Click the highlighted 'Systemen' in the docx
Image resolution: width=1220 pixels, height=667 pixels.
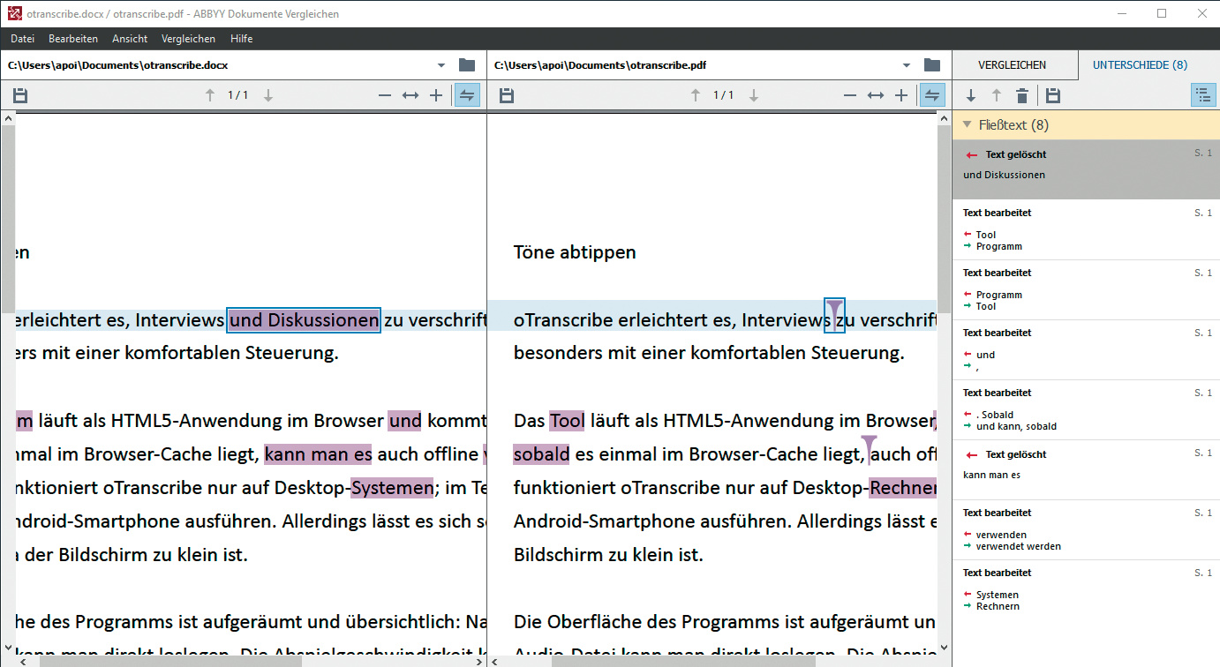coord(392,488)
